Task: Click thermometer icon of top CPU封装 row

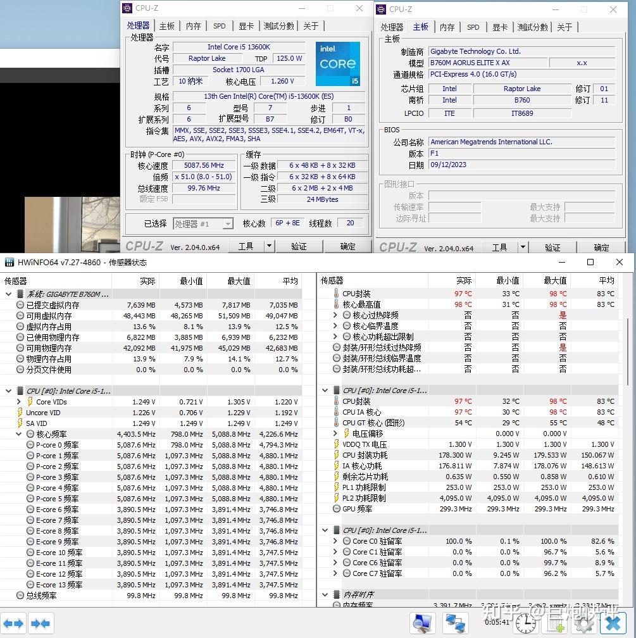Action: (336, 294)
